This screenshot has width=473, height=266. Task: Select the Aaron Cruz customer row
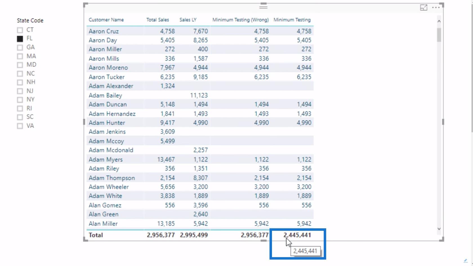pyautogui.click(x=200, y=31)
